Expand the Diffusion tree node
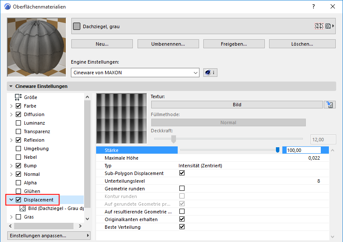 12,114
